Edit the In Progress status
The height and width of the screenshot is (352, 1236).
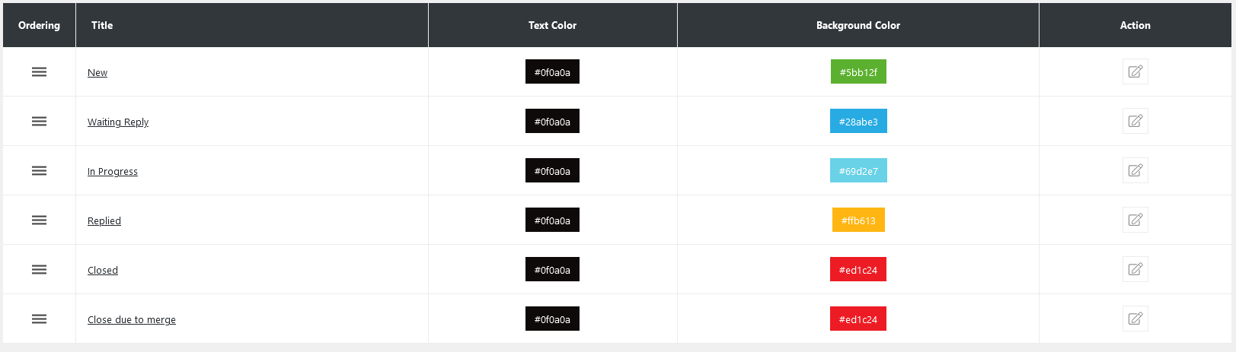pos(1135,171)
